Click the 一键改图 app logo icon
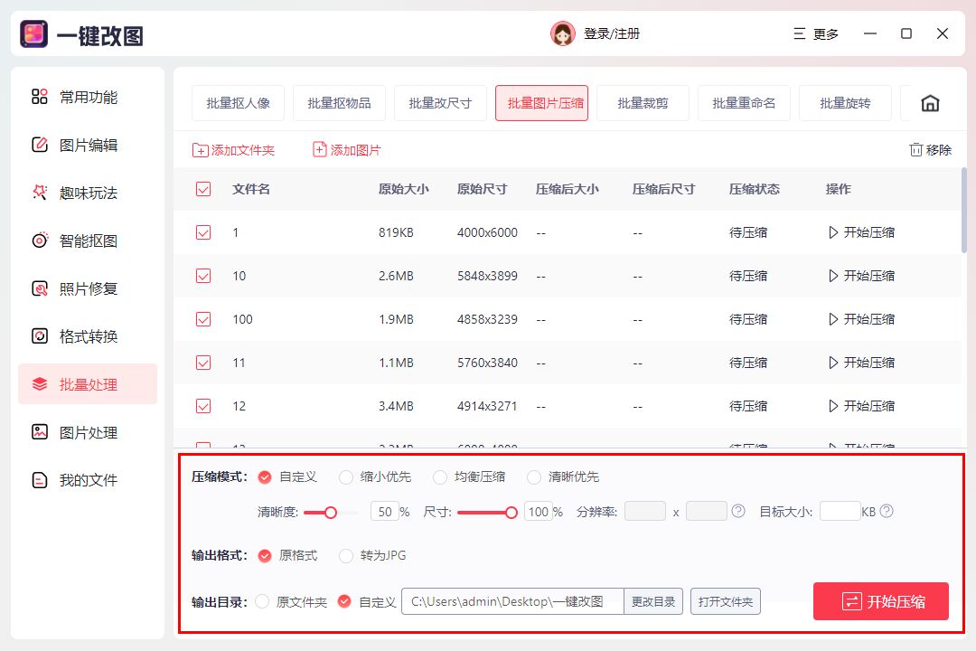Image resolution: width=976 pixels, height=651 pixels. (x=34, y=33)
